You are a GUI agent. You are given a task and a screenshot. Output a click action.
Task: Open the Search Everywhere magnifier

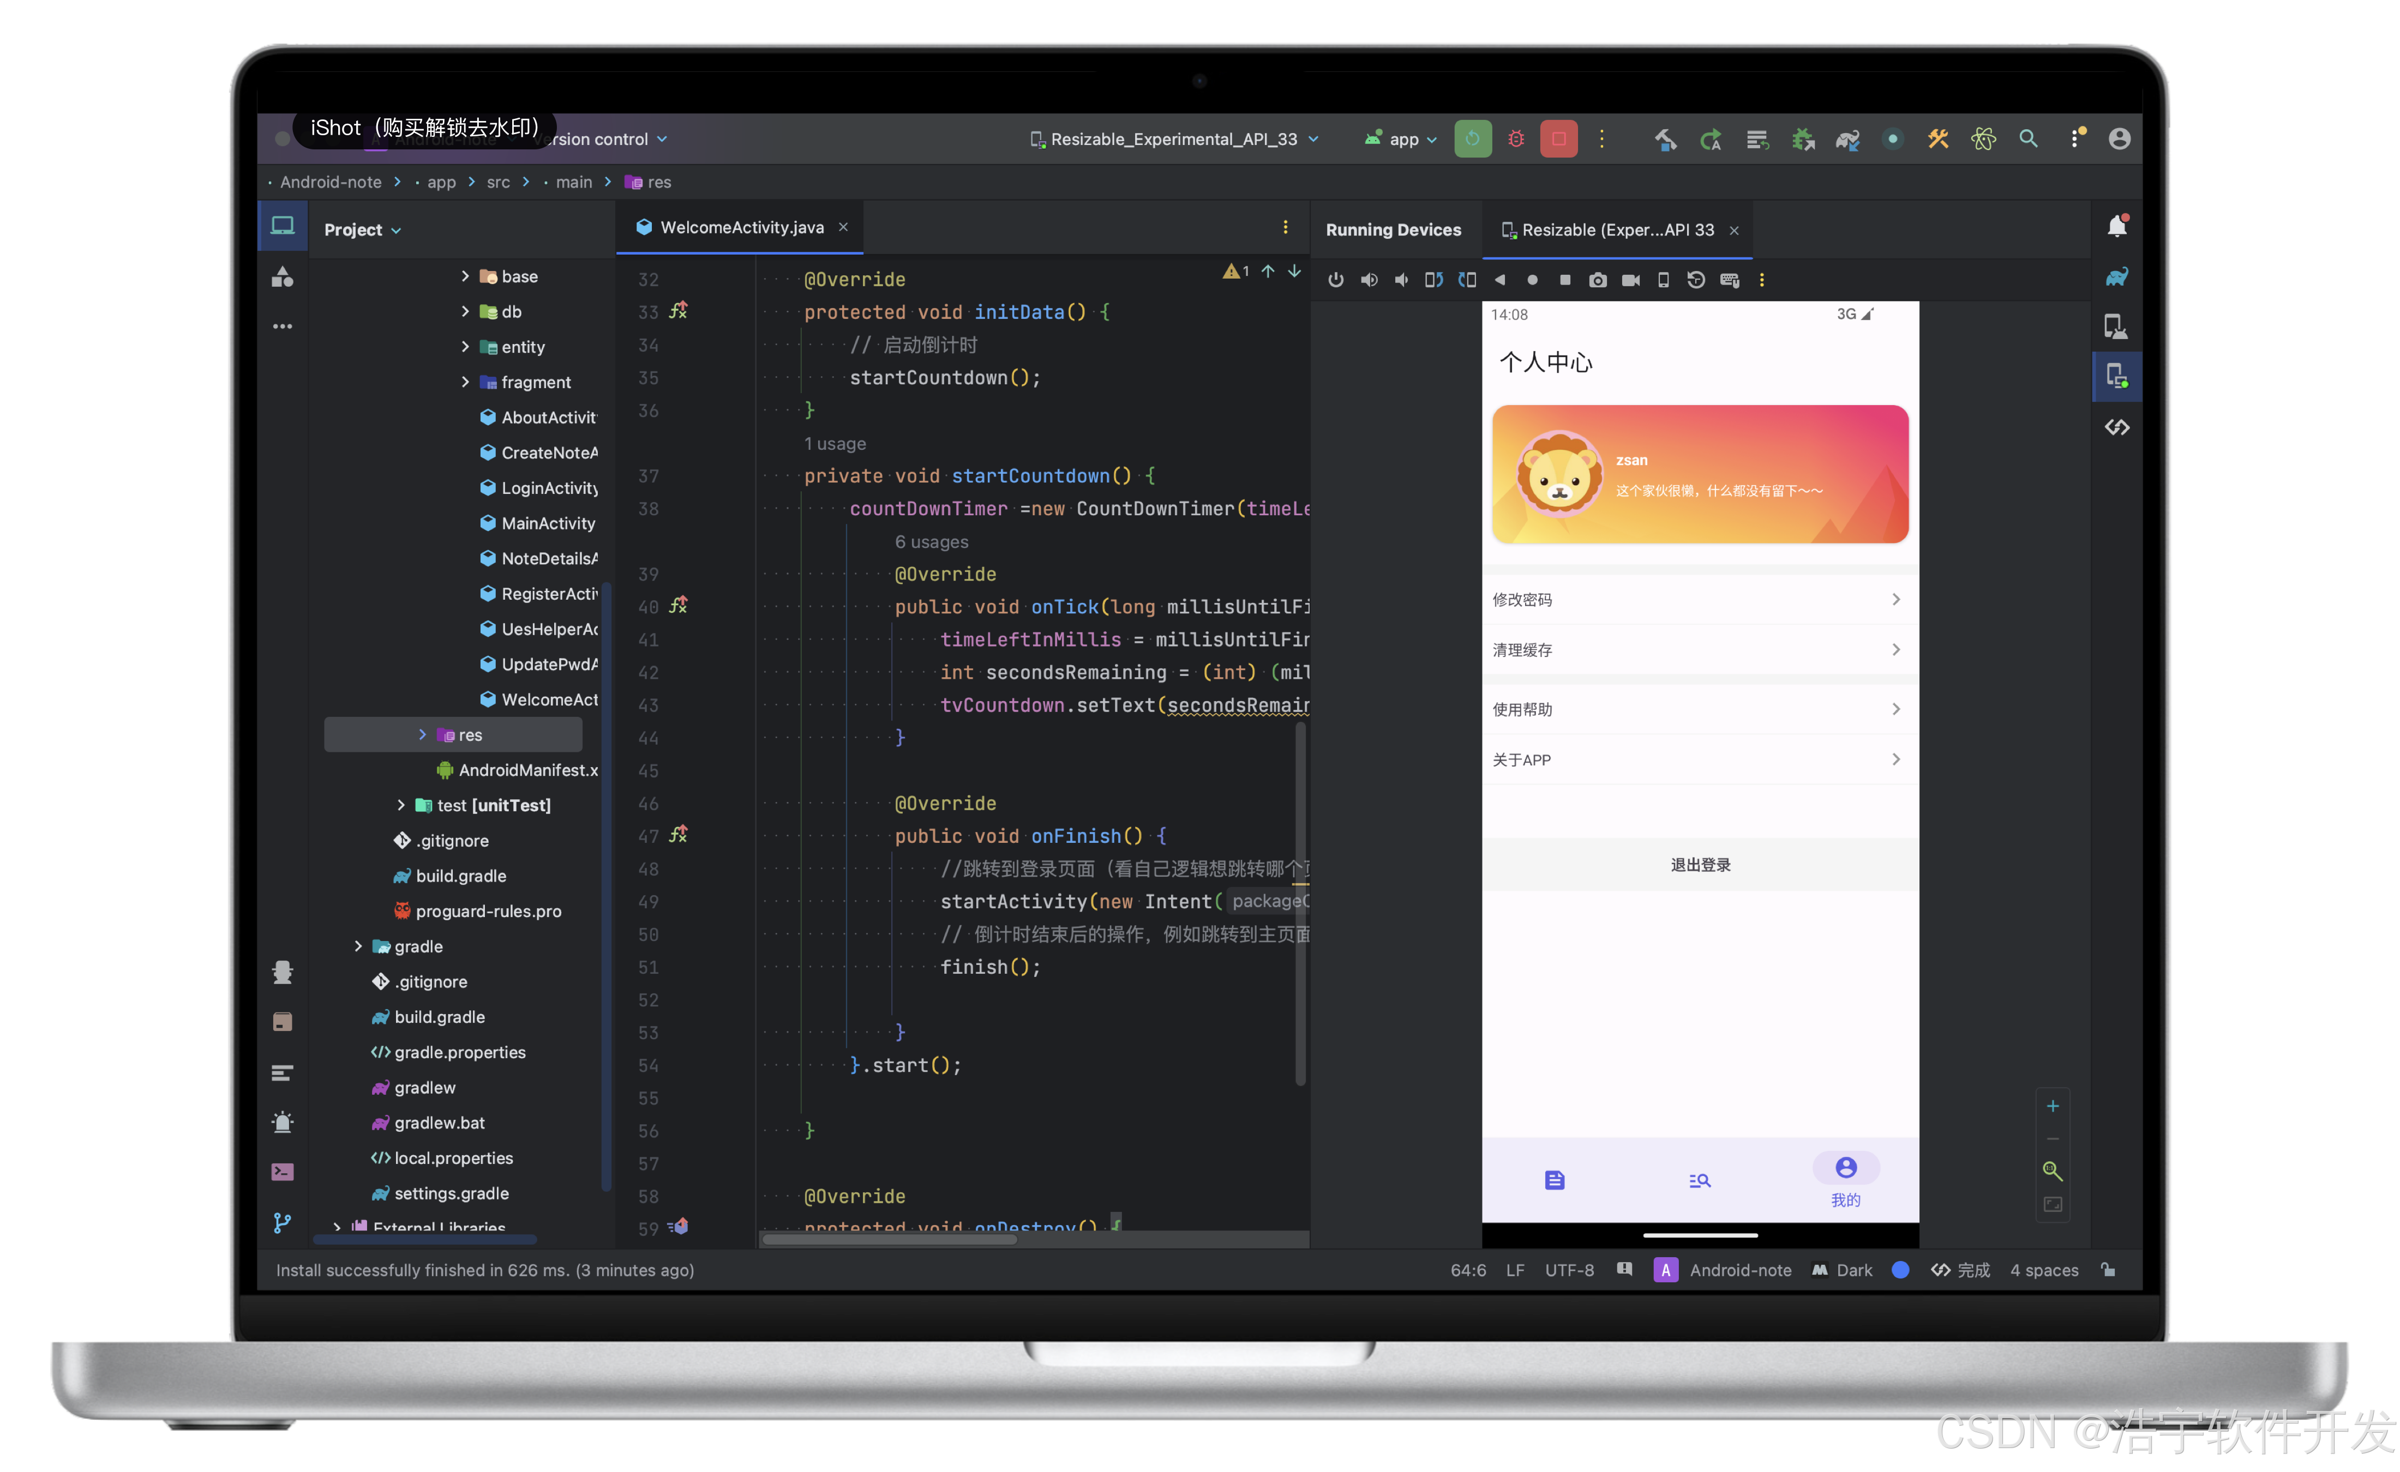click(2029, 139)
